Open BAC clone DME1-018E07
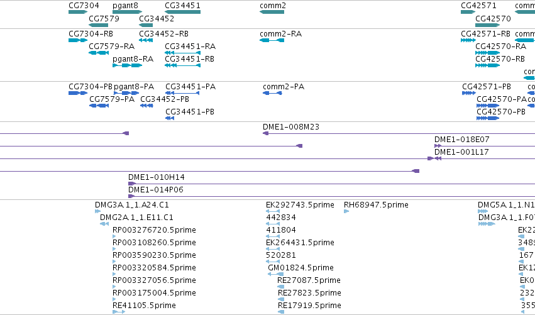Image resolution: width=535 pixels, height=315 pixels. (461, 140)
